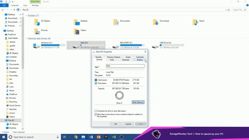Collapse Devices and drives (4) section
The image size is (249, 140).
coord(26,38)
